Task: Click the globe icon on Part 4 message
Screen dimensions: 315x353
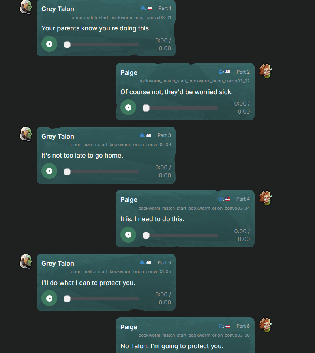Action: coord(221,199)
